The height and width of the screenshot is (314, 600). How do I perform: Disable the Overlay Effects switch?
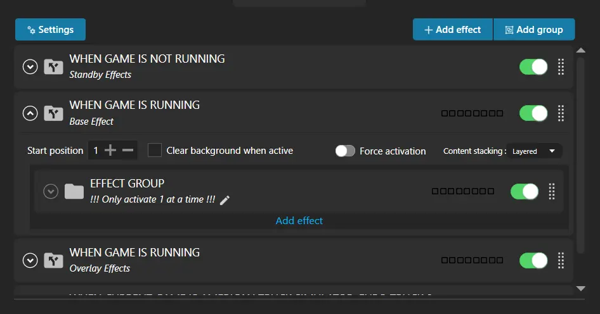coord(533,261)
